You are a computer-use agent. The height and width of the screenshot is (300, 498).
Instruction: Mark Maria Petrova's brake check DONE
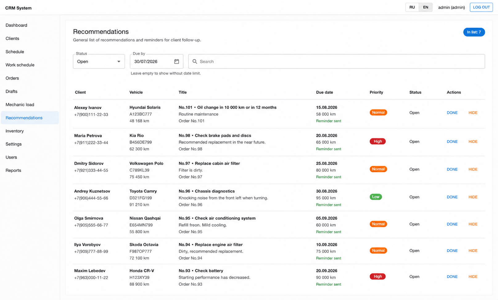(452, 142)
